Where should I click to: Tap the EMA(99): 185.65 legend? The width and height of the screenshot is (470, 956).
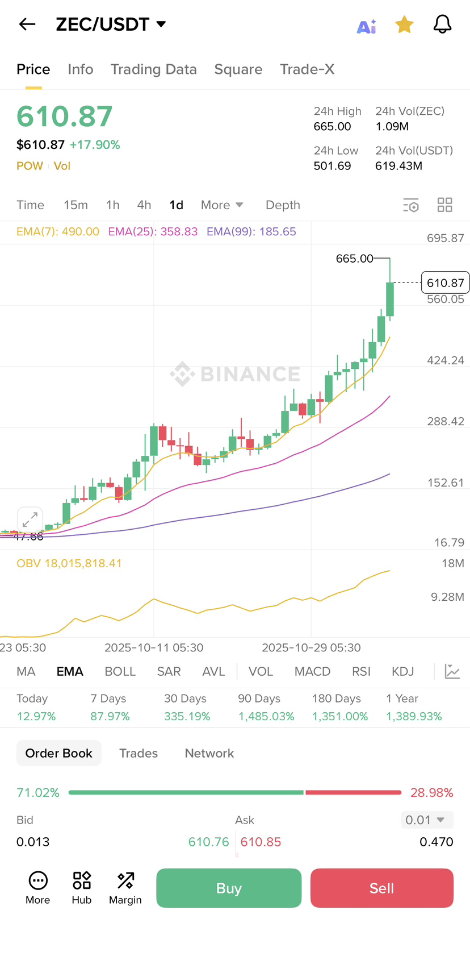pos(251,231)
